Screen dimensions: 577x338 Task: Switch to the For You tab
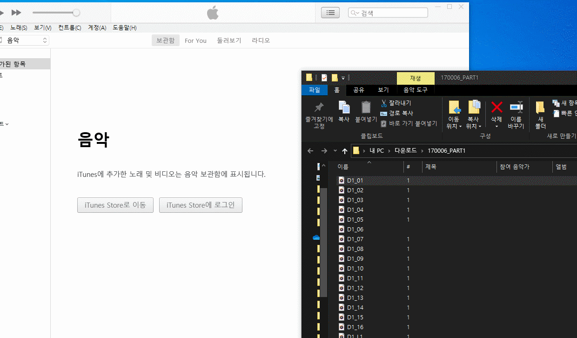[195, 41]
